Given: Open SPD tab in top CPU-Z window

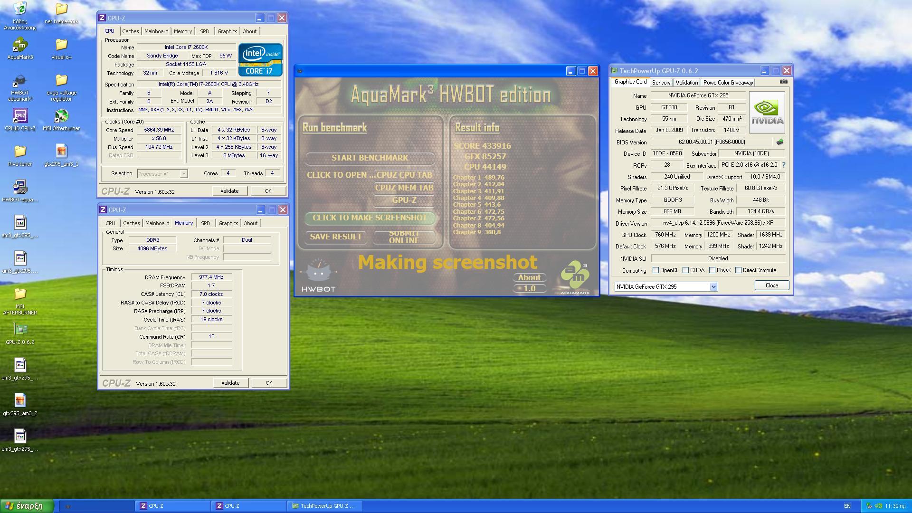Looking at the screenshot, I should [x=204, y=31].
